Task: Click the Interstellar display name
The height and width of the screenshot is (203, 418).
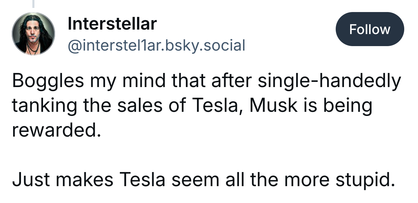Action: 113,24
